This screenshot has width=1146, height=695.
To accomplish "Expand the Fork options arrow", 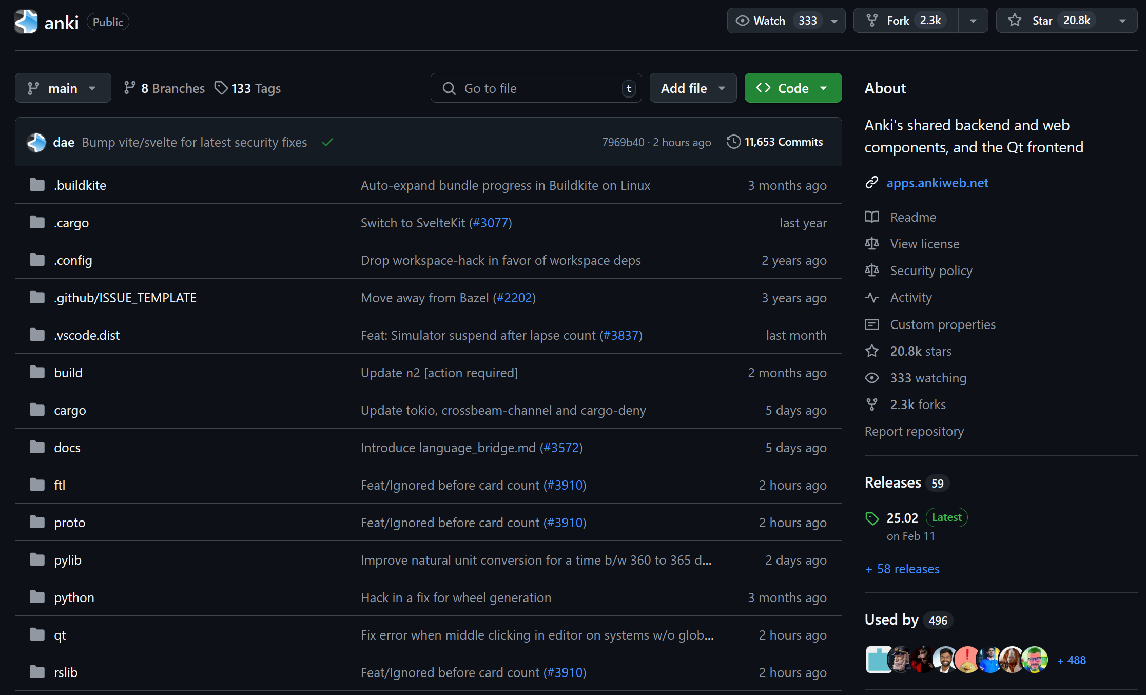I will pos(973,21).
